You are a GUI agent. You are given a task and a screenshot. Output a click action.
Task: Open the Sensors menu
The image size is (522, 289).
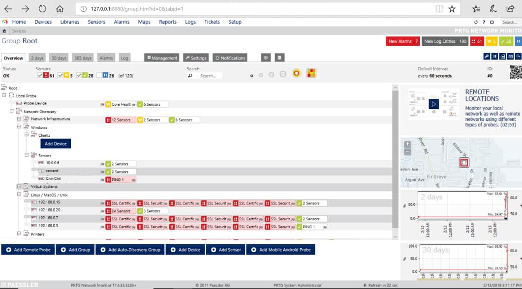[x=96, y=22]
